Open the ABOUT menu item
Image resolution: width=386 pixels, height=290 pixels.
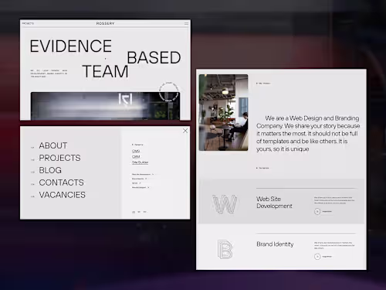point(53,145)
